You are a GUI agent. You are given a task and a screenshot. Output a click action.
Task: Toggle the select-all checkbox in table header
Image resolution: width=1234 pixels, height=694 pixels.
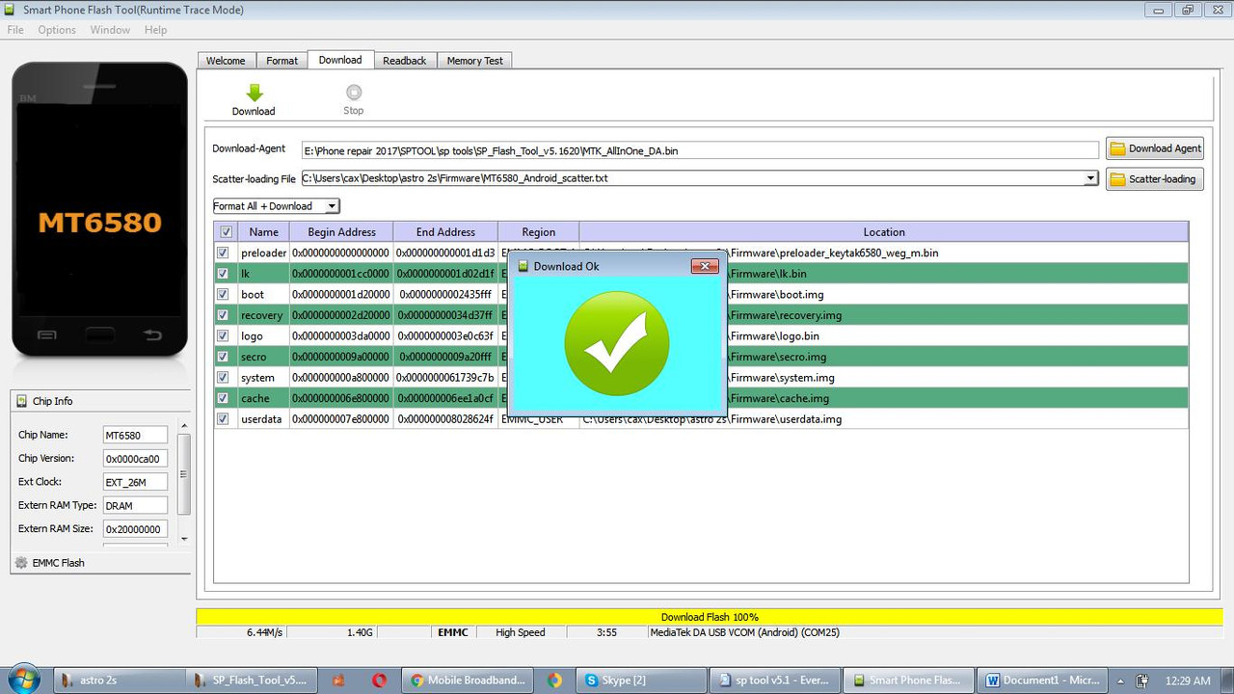[226, 231]
